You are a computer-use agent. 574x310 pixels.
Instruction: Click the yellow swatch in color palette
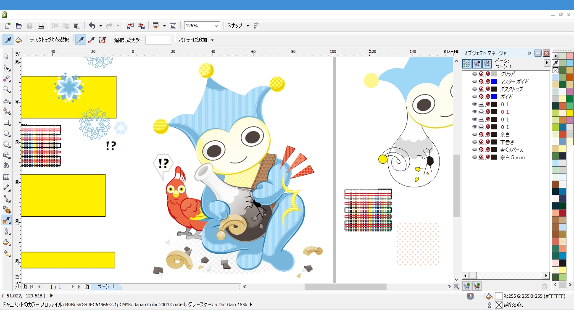click(x=569, y=113)
